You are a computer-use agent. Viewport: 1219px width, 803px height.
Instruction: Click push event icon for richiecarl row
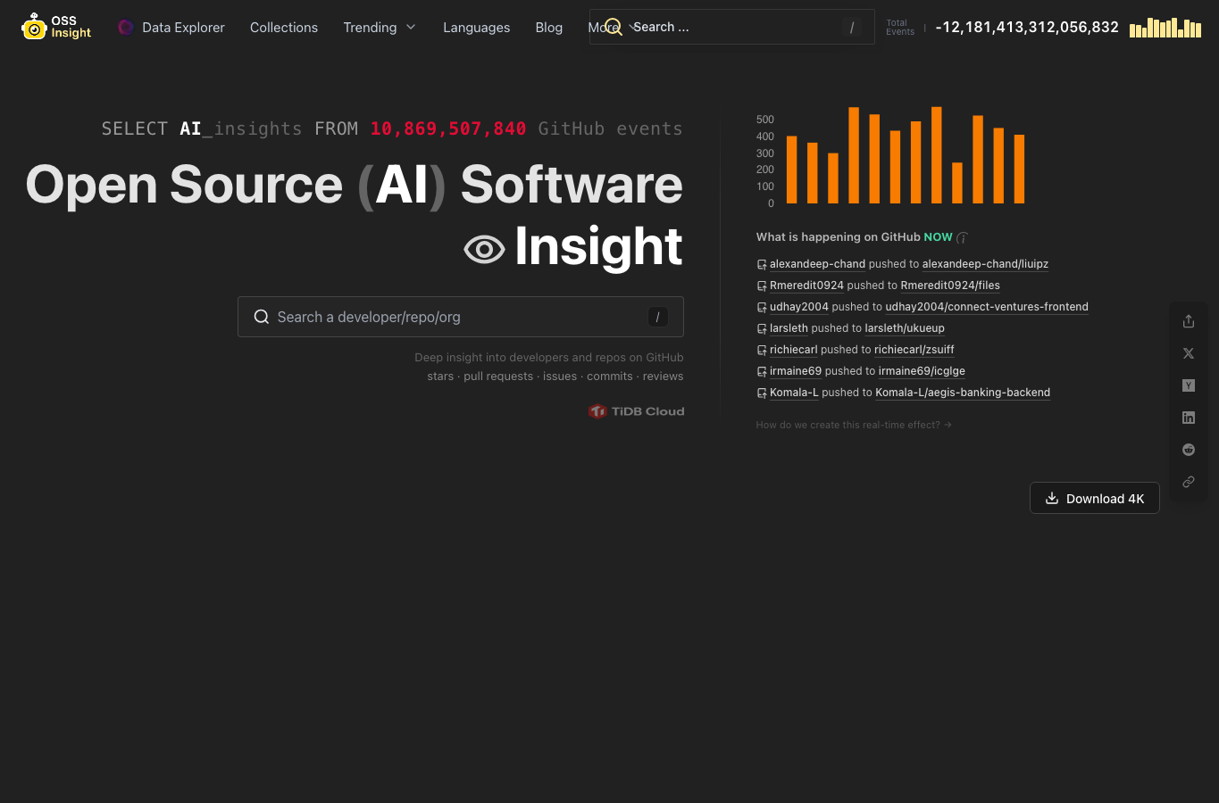762,351
